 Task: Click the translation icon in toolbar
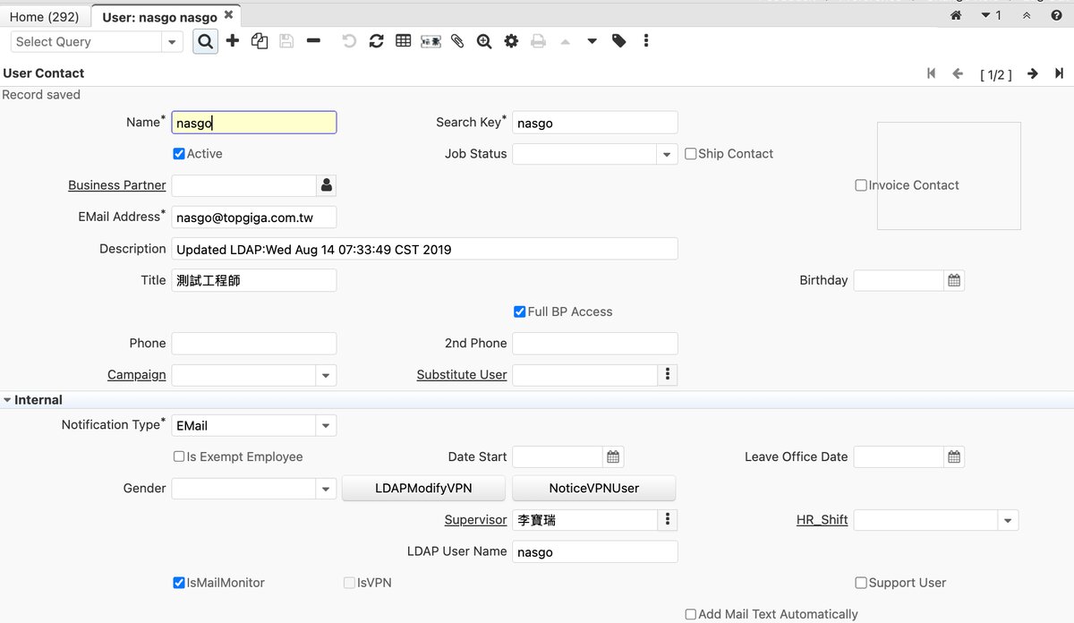coord(430,41)
